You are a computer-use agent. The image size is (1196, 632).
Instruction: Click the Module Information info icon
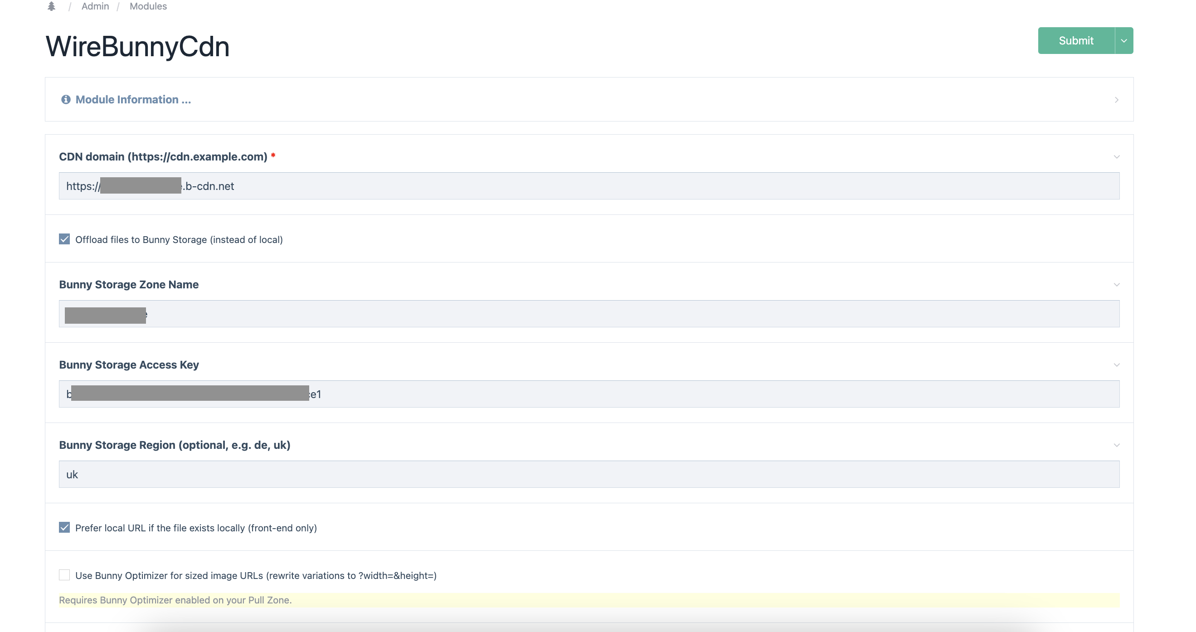pyautogui.click(x=66, y=99)
